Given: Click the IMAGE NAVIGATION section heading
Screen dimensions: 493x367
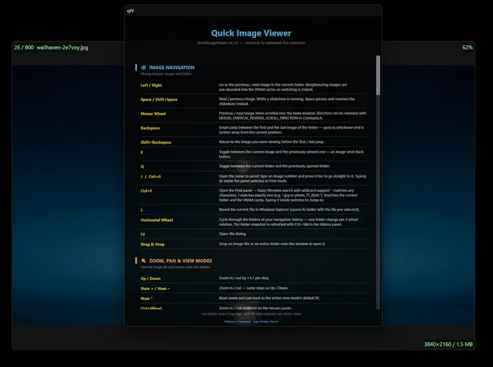Looking at the screenshot, I should (x=172, y=68).
